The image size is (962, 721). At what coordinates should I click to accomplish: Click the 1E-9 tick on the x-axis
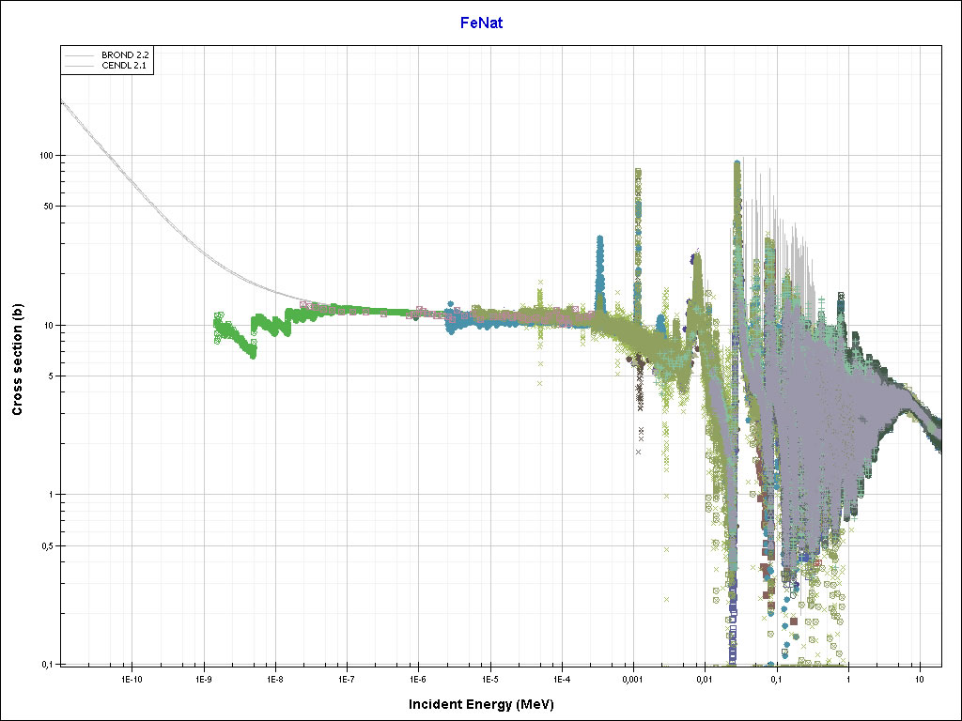coord(203,677)
